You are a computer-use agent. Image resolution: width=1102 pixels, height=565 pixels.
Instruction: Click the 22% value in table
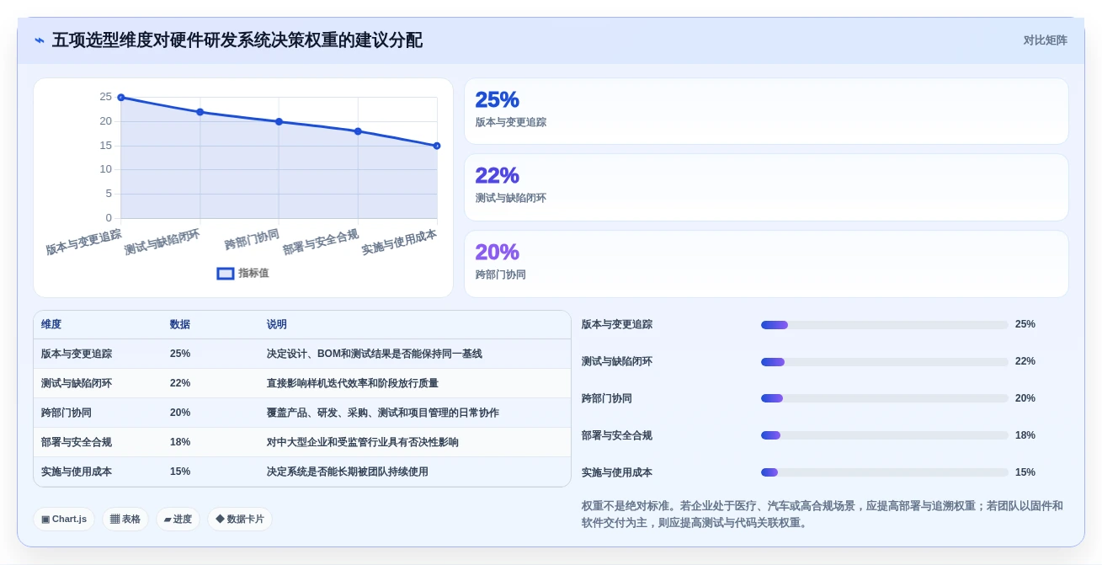[180, 383]
